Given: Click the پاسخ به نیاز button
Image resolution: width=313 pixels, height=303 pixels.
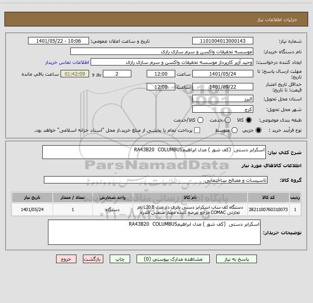Looking at the screenshot, I should click(237, 259).
